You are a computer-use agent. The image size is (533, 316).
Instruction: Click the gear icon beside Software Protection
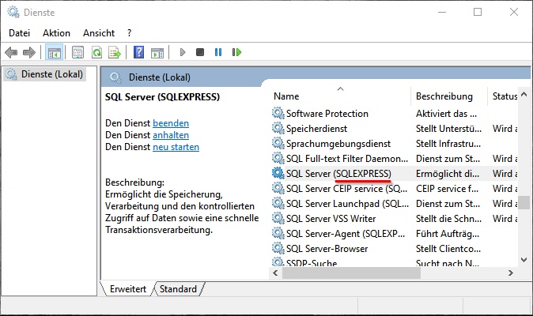point(278,113)
